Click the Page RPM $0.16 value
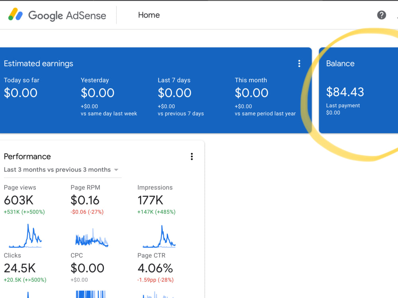Screen dimensions: 398x298 click(85, 200)
